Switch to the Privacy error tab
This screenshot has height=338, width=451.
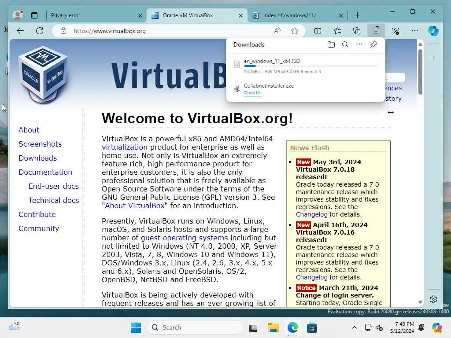[x=92, y=15]
